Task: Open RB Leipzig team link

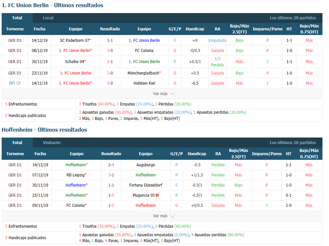Action: pos(76,175)
